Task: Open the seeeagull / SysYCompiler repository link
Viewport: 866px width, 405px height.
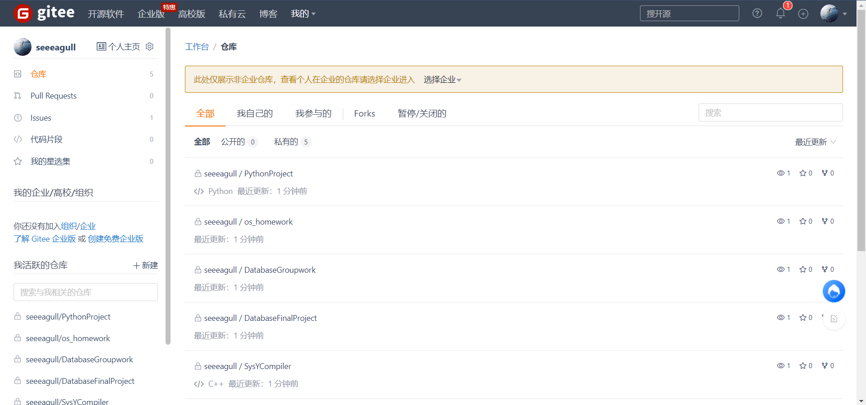Action: [248, 366]
